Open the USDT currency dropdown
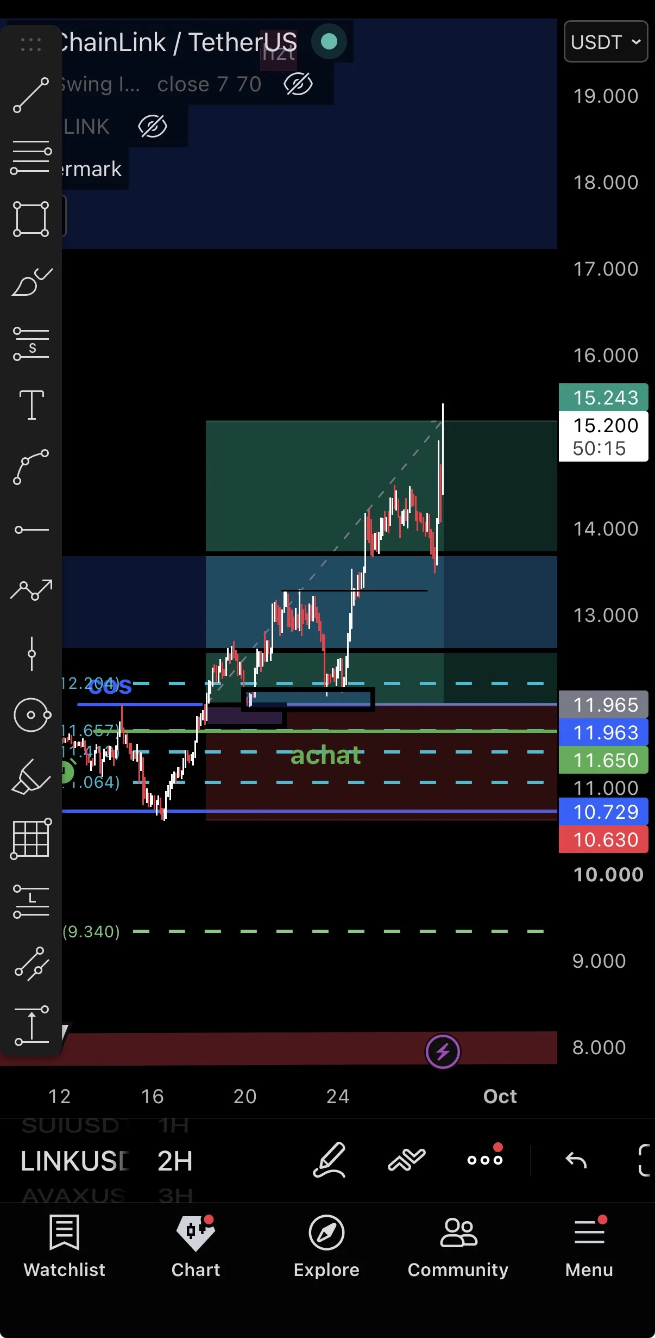Screen dimensions: 655x1338 [x=606, y=41]
